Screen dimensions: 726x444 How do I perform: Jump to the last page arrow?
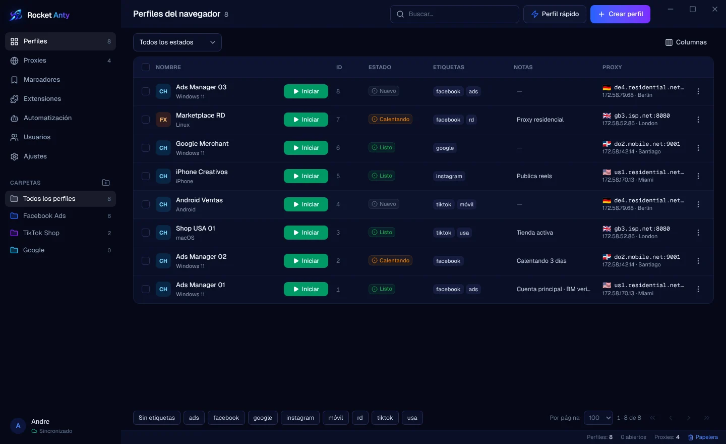(707, 418)
